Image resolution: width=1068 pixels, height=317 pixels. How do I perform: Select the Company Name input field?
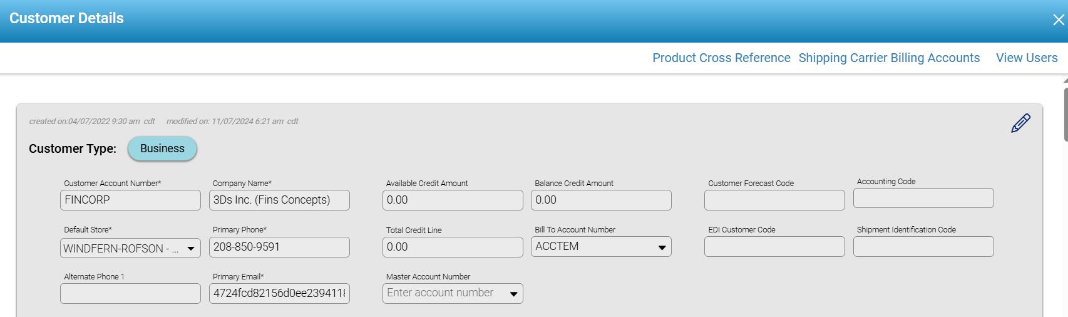click(279, 200)
